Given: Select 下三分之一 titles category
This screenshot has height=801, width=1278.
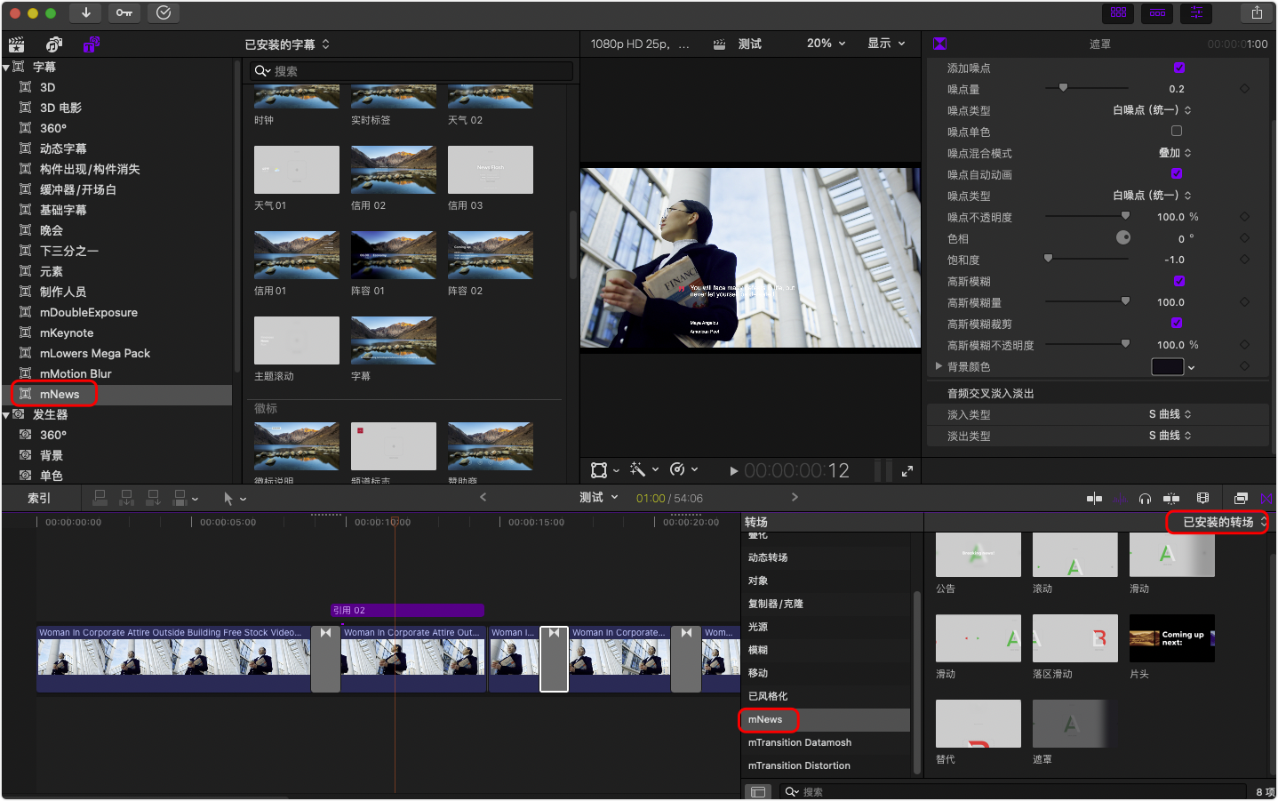Looking at the screenshot, I should (x=69, y=251).
